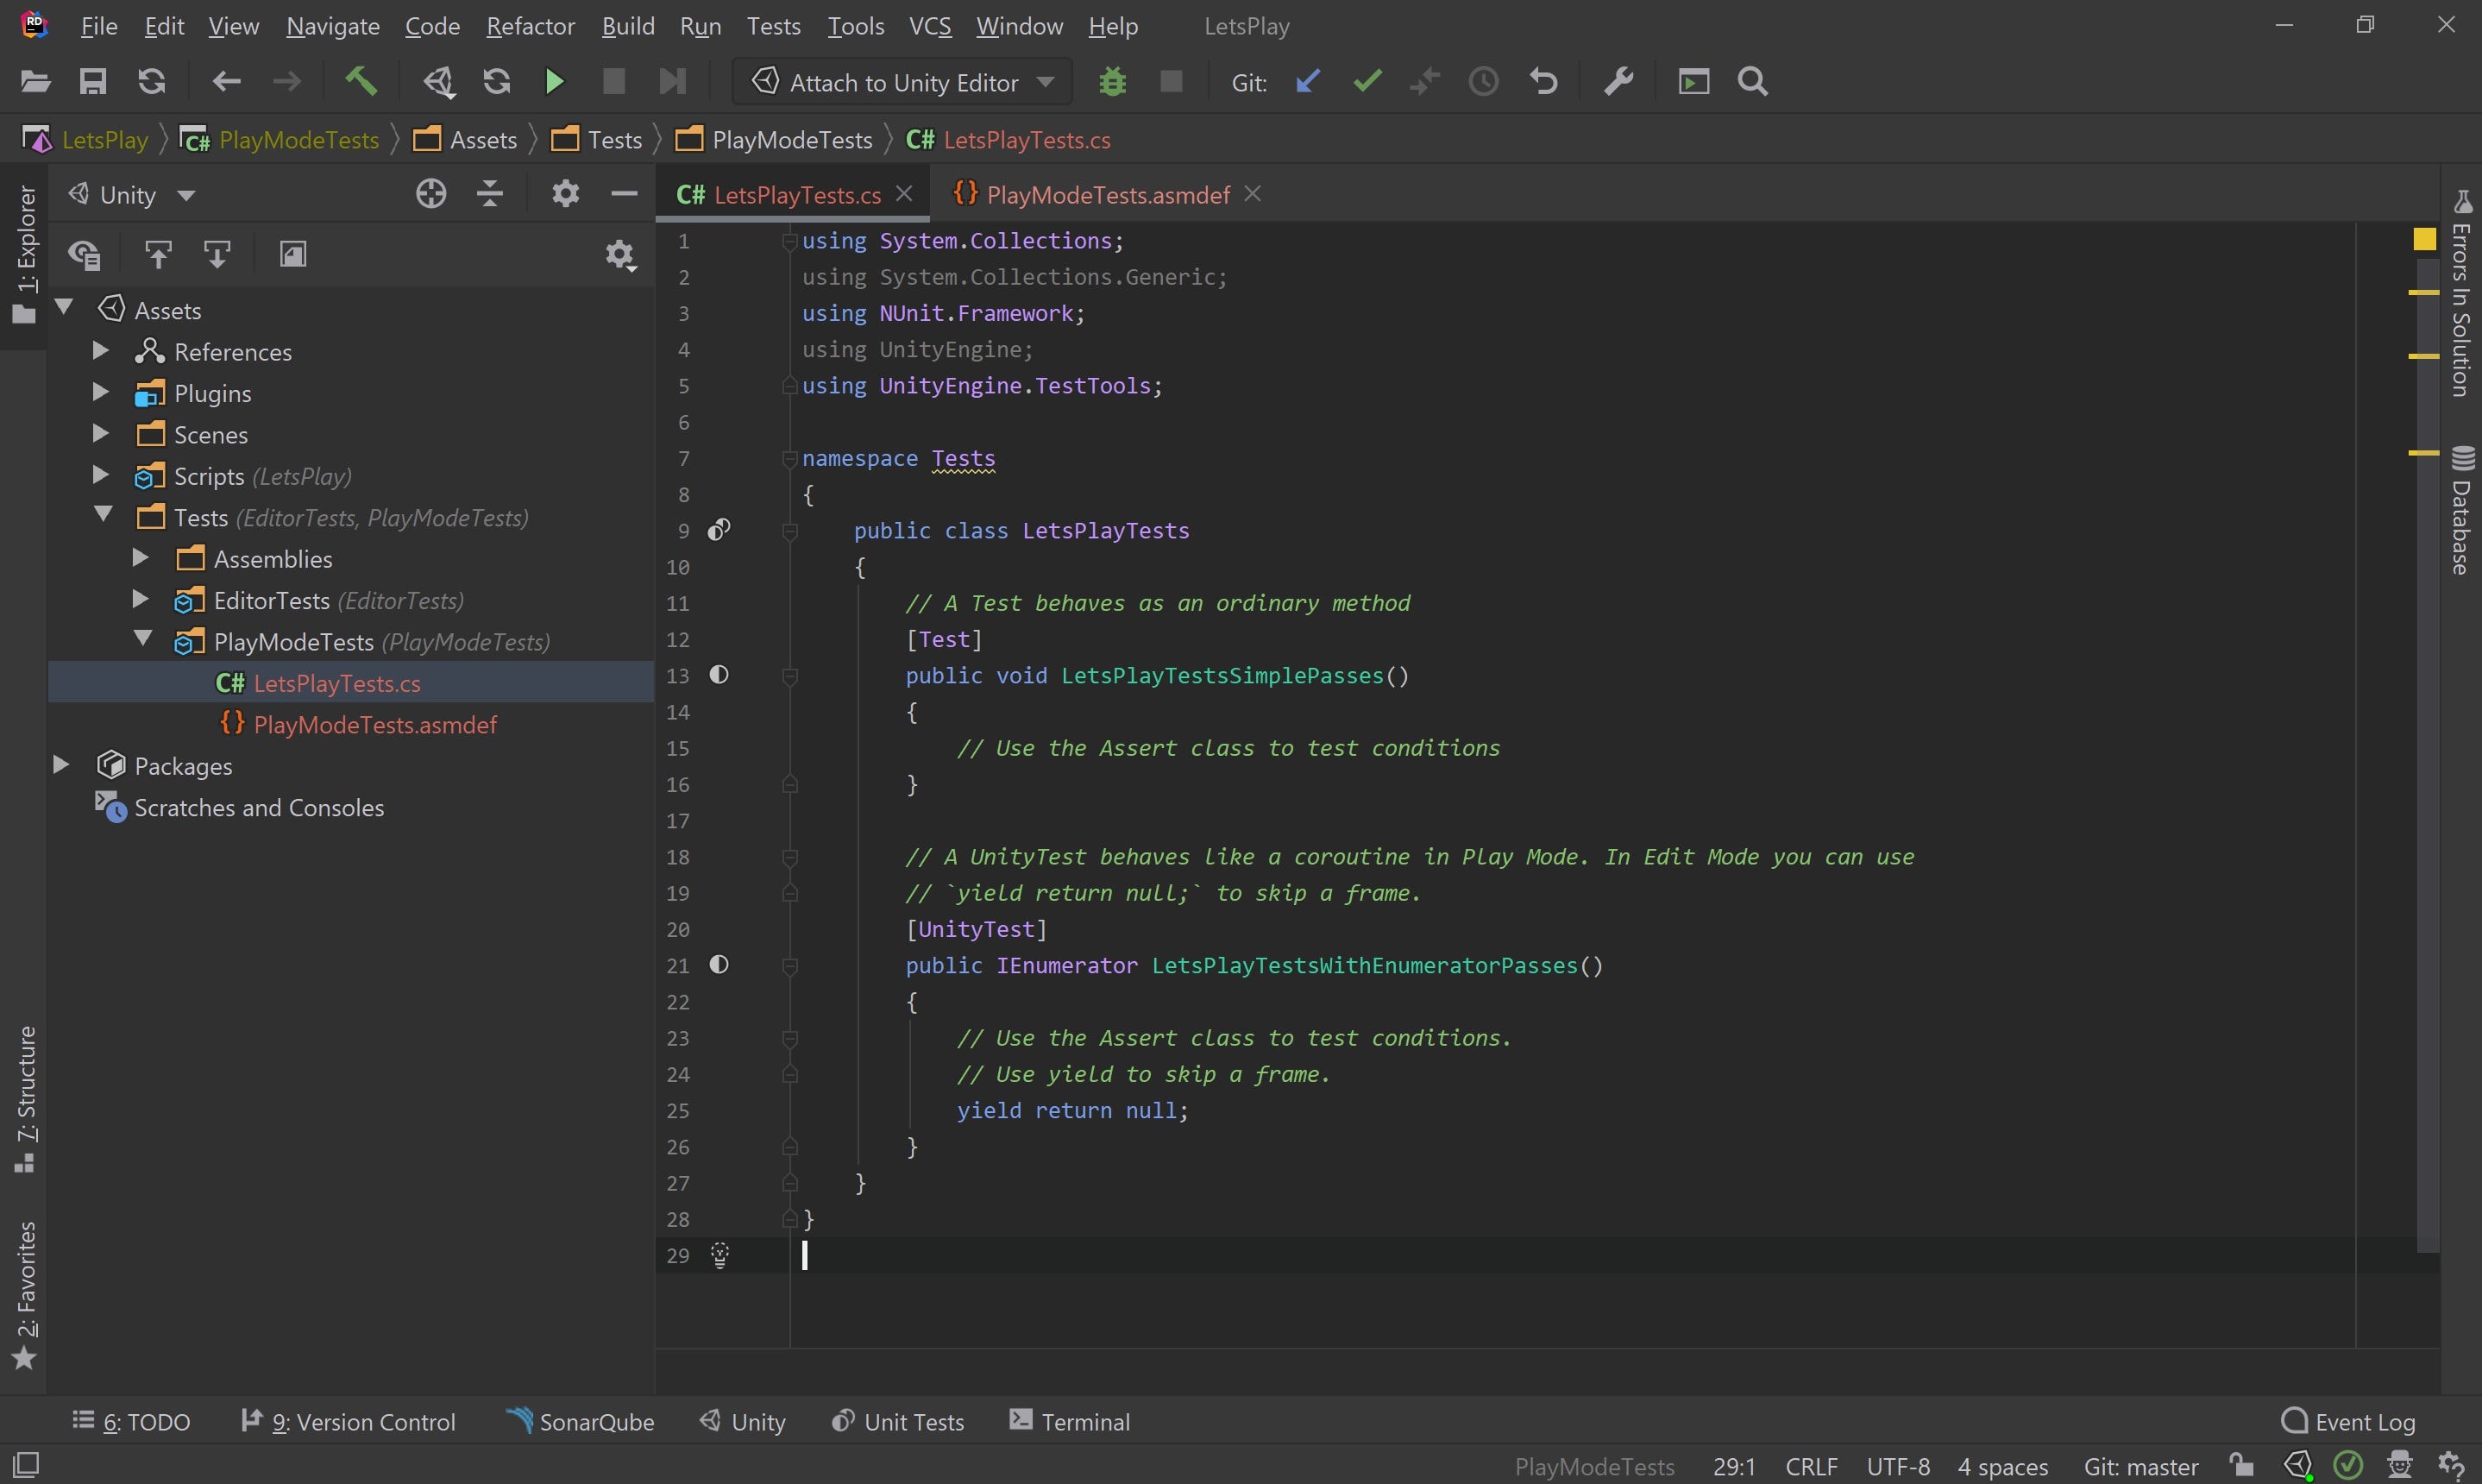Open the Event Log
The width and height of the screenshot is (2482, 1484).
[x=2348, y=1421]
